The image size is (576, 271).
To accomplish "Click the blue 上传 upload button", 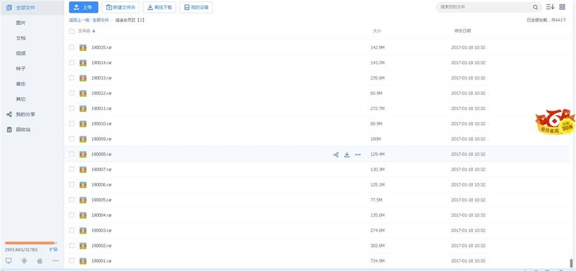I will point(83,8).
